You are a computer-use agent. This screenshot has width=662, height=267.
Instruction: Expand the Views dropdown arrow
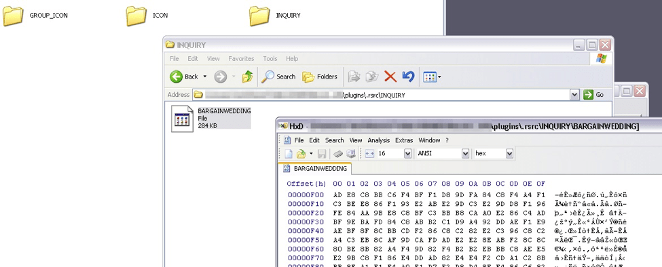(439, 77)
